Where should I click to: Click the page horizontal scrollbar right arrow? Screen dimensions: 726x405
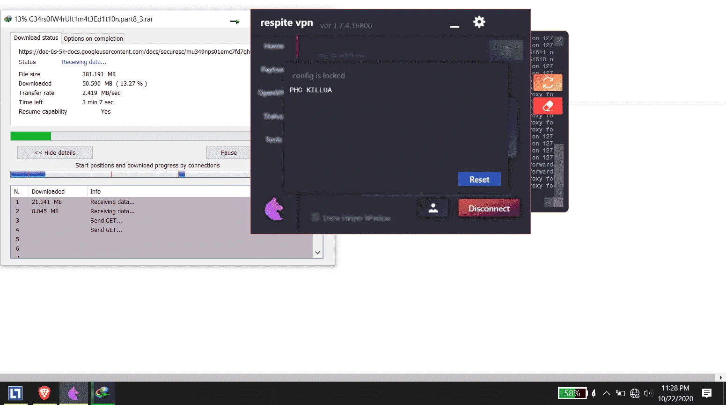point(721,377)
